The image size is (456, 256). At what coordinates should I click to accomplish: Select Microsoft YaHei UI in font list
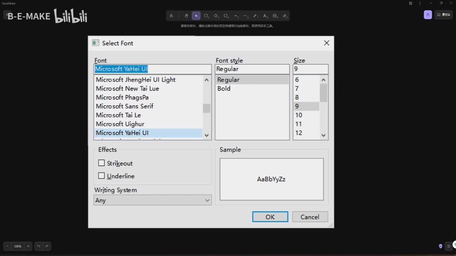149,133
